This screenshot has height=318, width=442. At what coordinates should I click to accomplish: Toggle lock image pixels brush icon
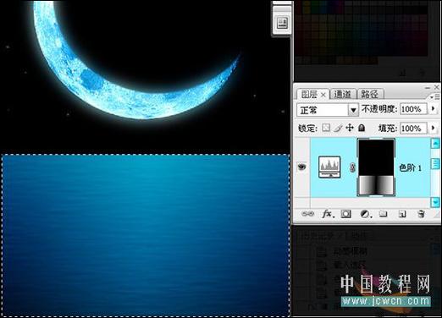click(x=338, y=128)
